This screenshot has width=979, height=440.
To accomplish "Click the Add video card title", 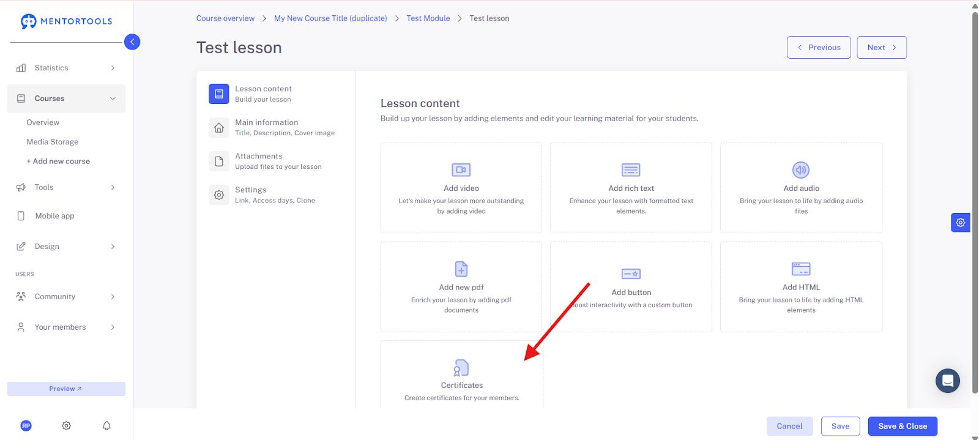I will click(x=461, y=188).
